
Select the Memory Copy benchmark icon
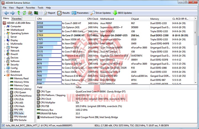12,85
